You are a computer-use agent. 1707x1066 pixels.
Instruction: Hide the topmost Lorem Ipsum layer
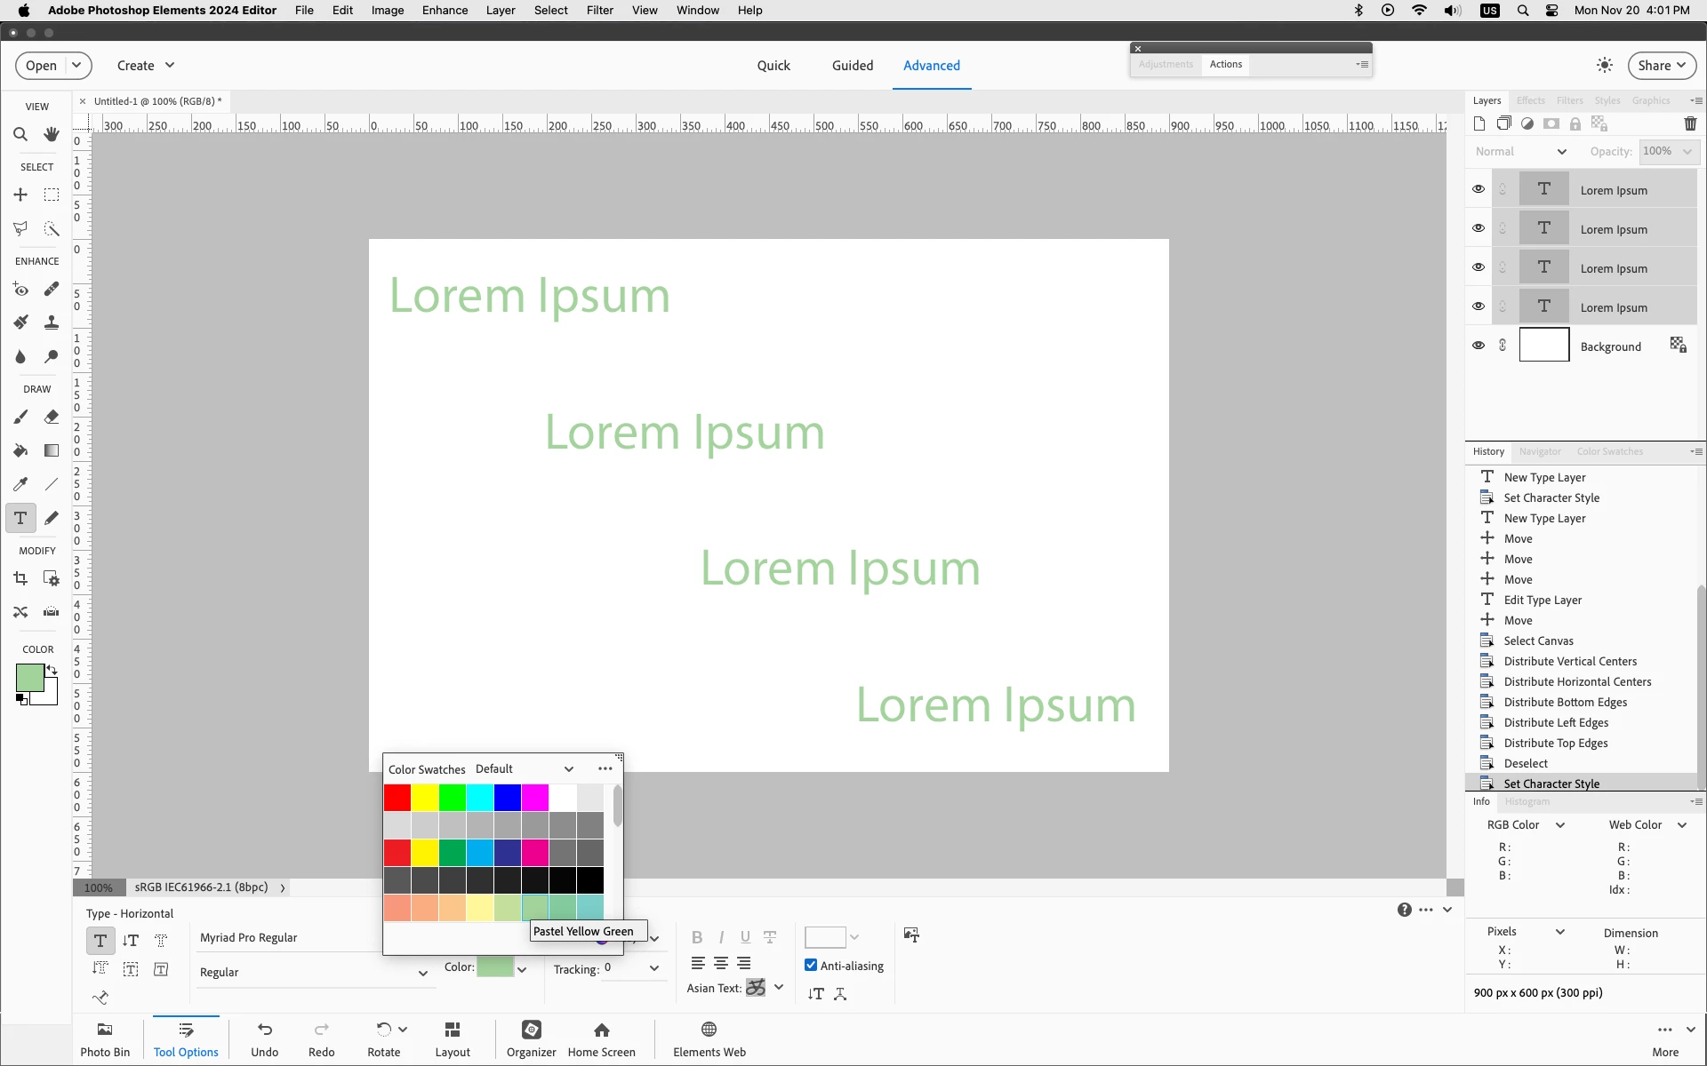1478,189
